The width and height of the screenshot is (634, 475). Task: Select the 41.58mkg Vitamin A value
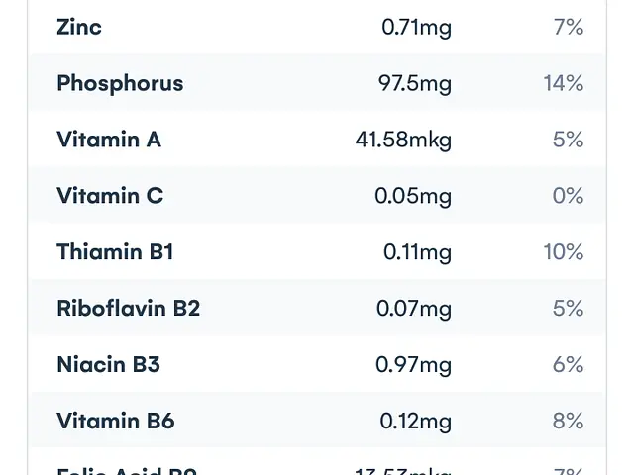click(403, 141)
